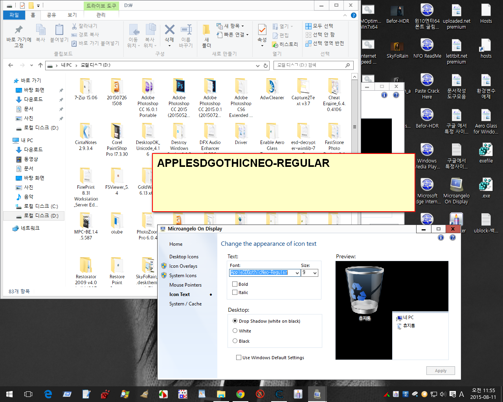
Task: Click the Apply button
Action: click(441, 371)
